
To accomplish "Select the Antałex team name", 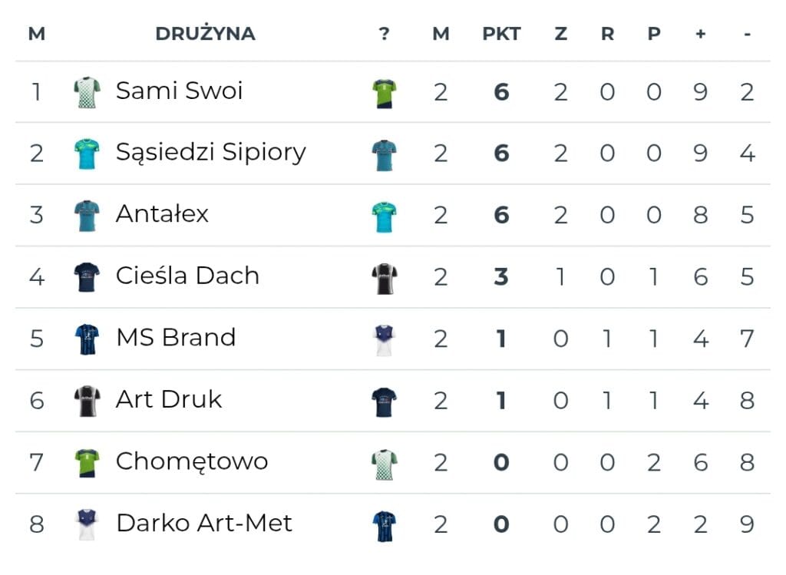I will point(162,214).
